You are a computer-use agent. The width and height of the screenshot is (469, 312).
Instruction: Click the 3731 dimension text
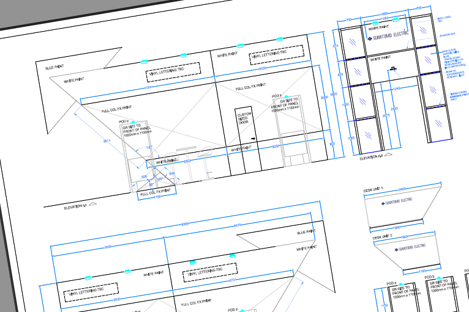pyautogui.click(x=233, y=280)
